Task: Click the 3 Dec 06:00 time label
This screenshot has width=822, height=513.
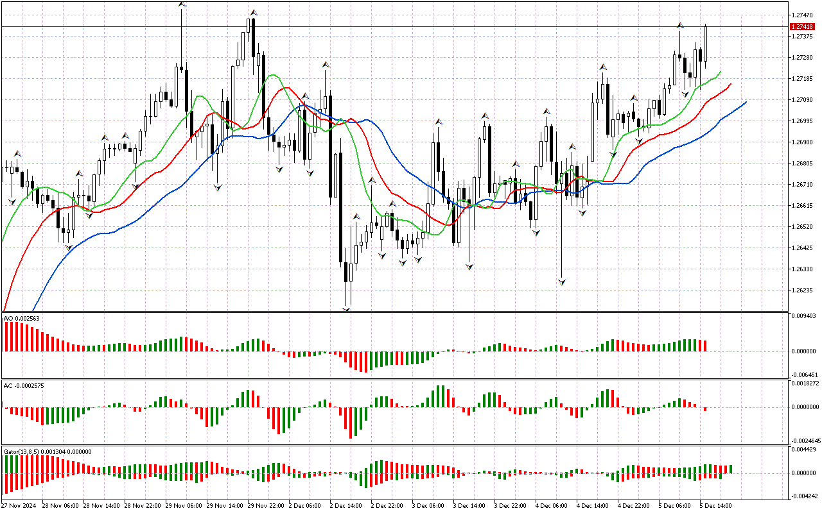Action: 428,506
